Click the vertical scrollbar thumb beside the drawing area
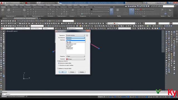 tap(163, 41)
